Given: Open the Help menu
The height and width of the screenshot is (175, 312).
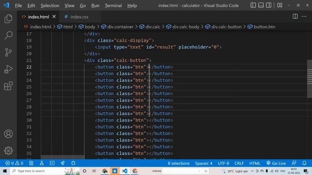Looking at the screenshot, I should [132, 5].
